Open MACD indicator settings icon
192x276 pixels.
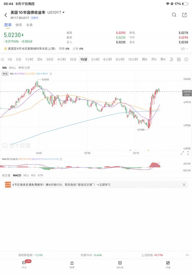tap(61, 159)
